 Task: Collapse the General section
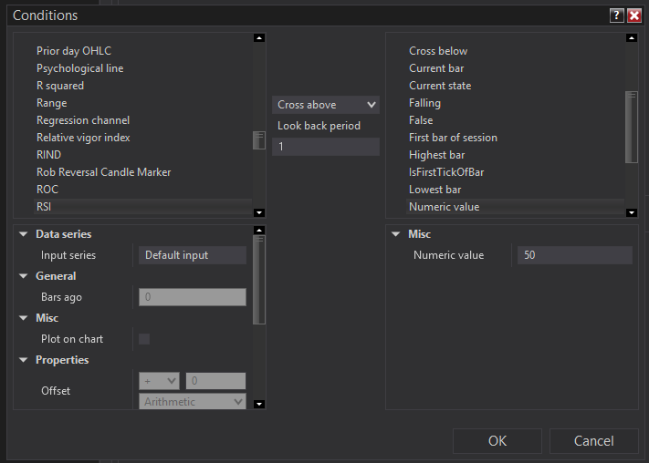tap(22, 276)
